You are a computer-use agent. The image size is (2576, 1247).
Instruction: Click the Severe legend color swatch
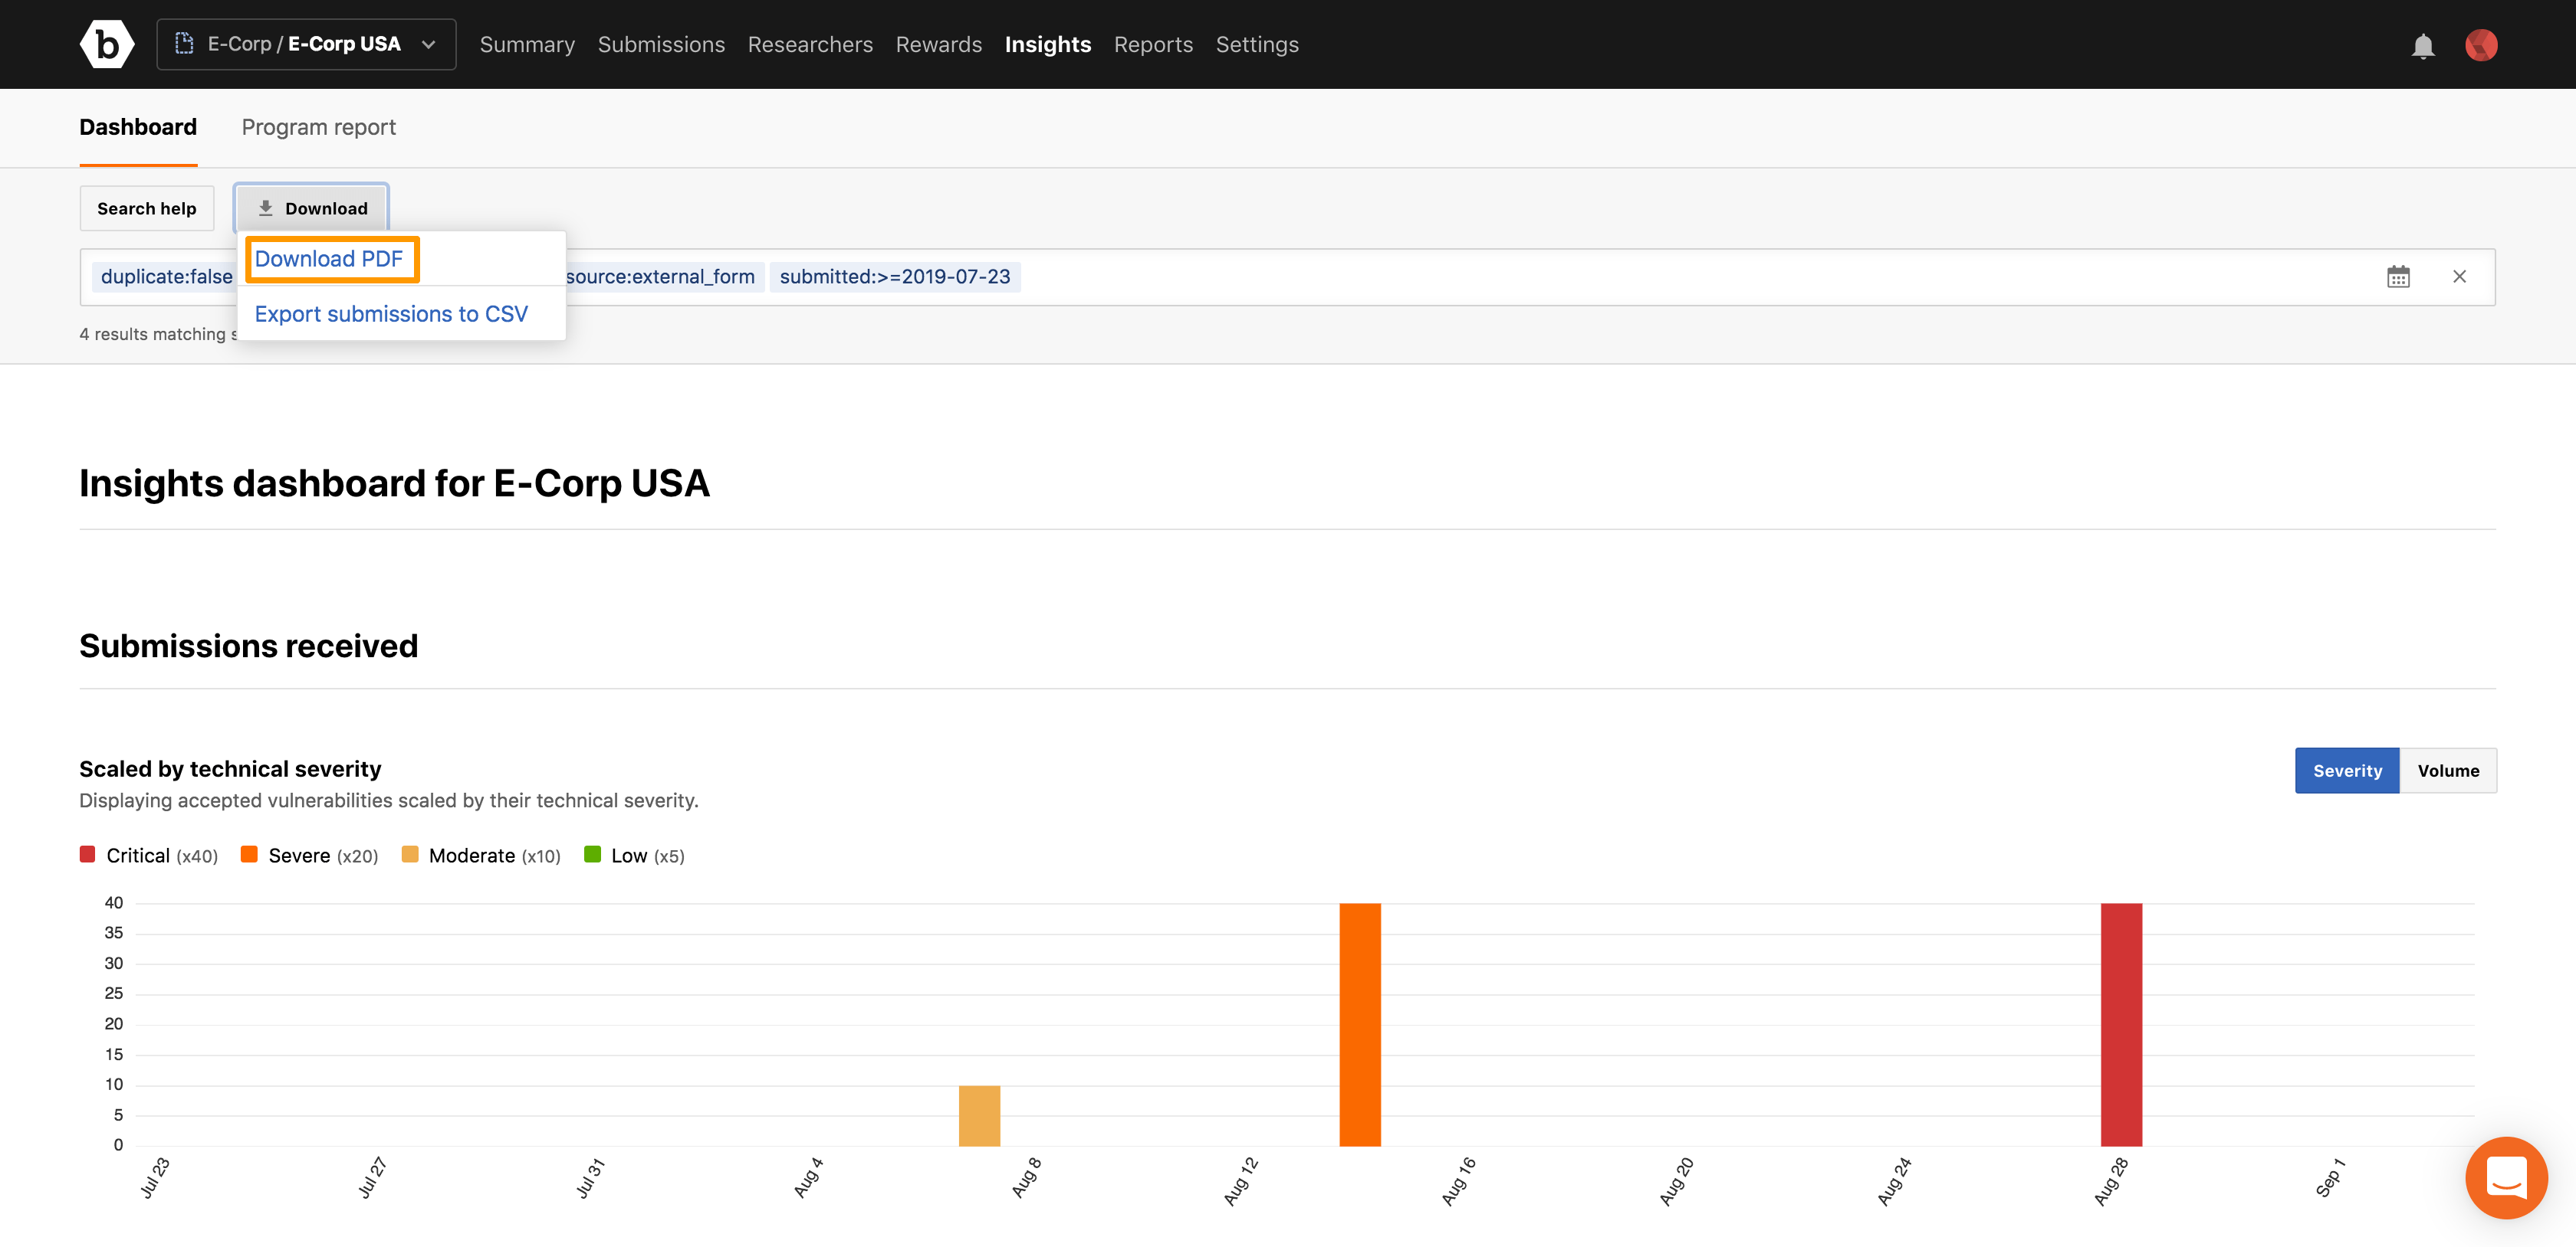click(249, 854)
